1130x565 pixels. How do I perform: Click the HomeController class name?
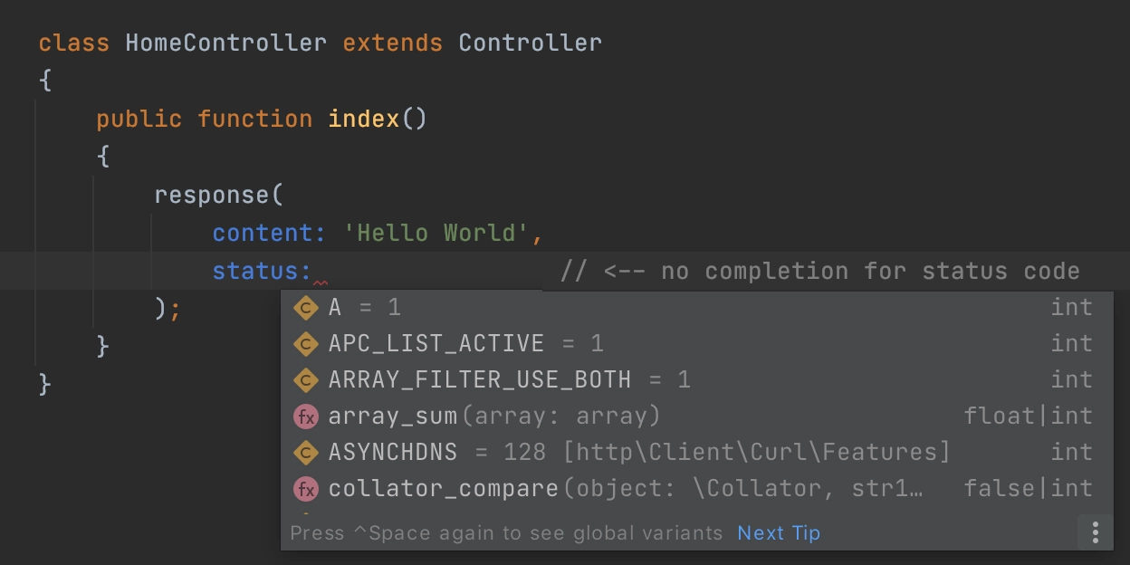(225, 43)
